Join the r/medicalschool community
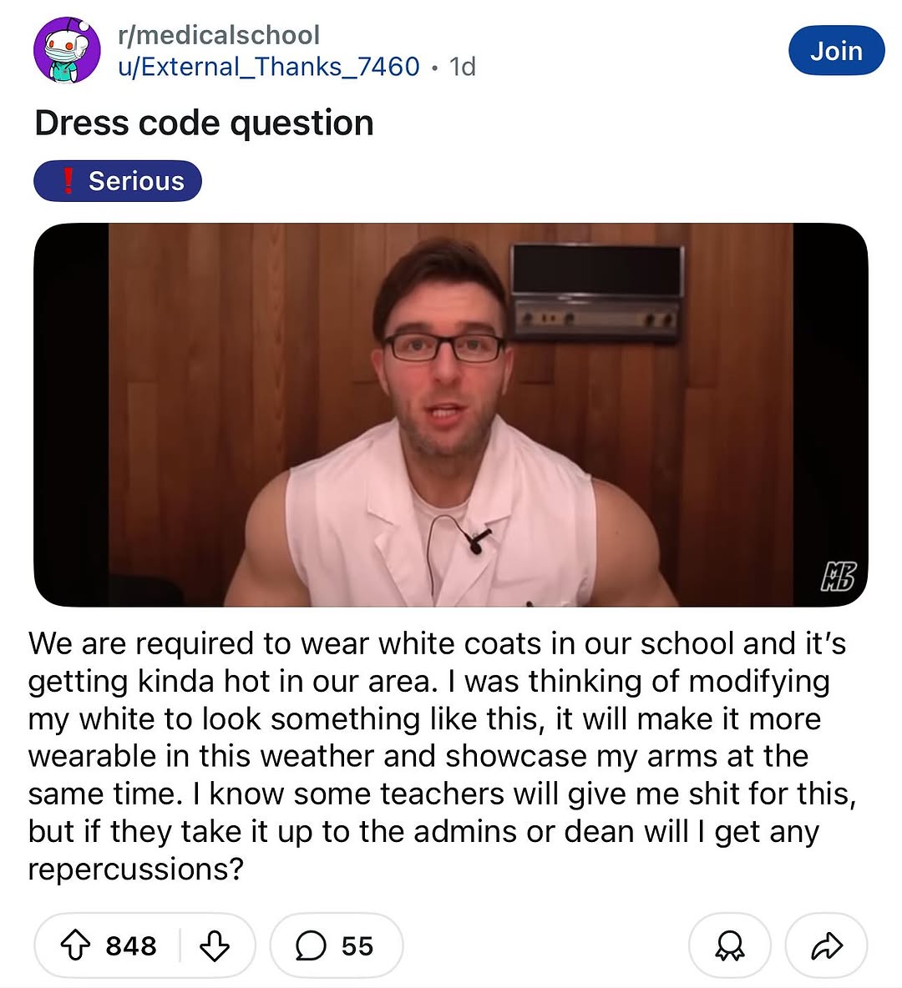 [x=836, y=50]
